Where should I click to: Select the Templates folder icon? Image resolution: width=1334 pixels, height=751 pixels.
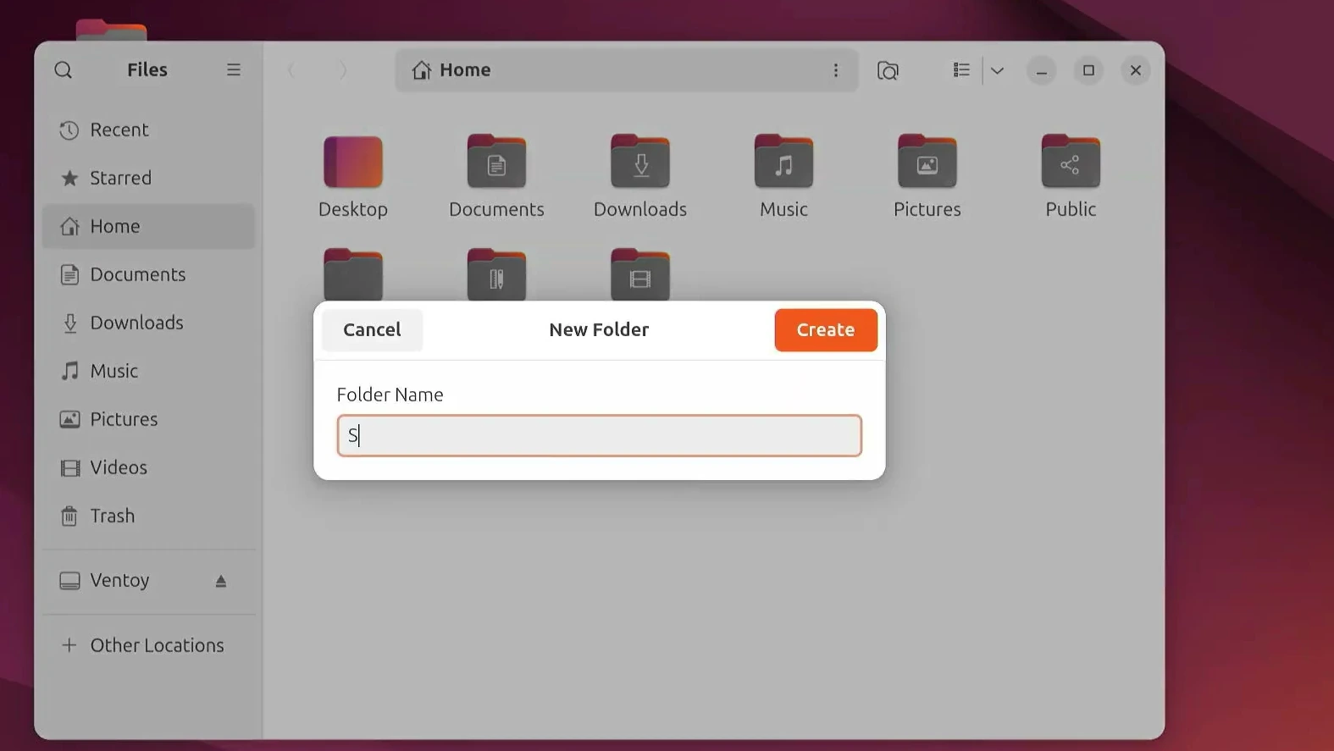point(496,274)
